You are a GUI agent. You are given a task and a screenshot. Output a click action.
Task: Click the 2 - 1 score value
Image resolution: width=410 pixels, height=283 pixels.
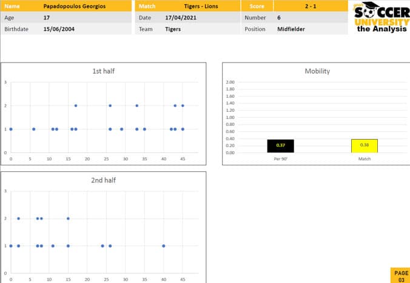(313, 6)
